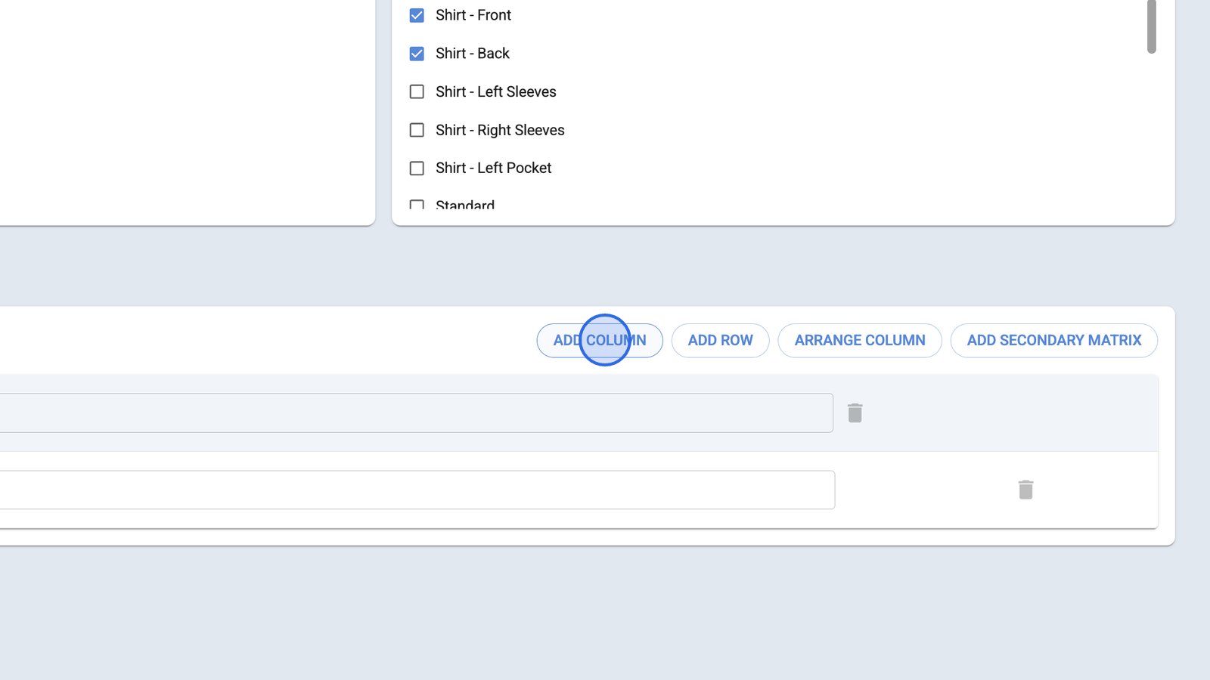Uncheck the Shirt - Front checkbox
The width and height of the screenshot is (1210, 680).
point(417,15)
